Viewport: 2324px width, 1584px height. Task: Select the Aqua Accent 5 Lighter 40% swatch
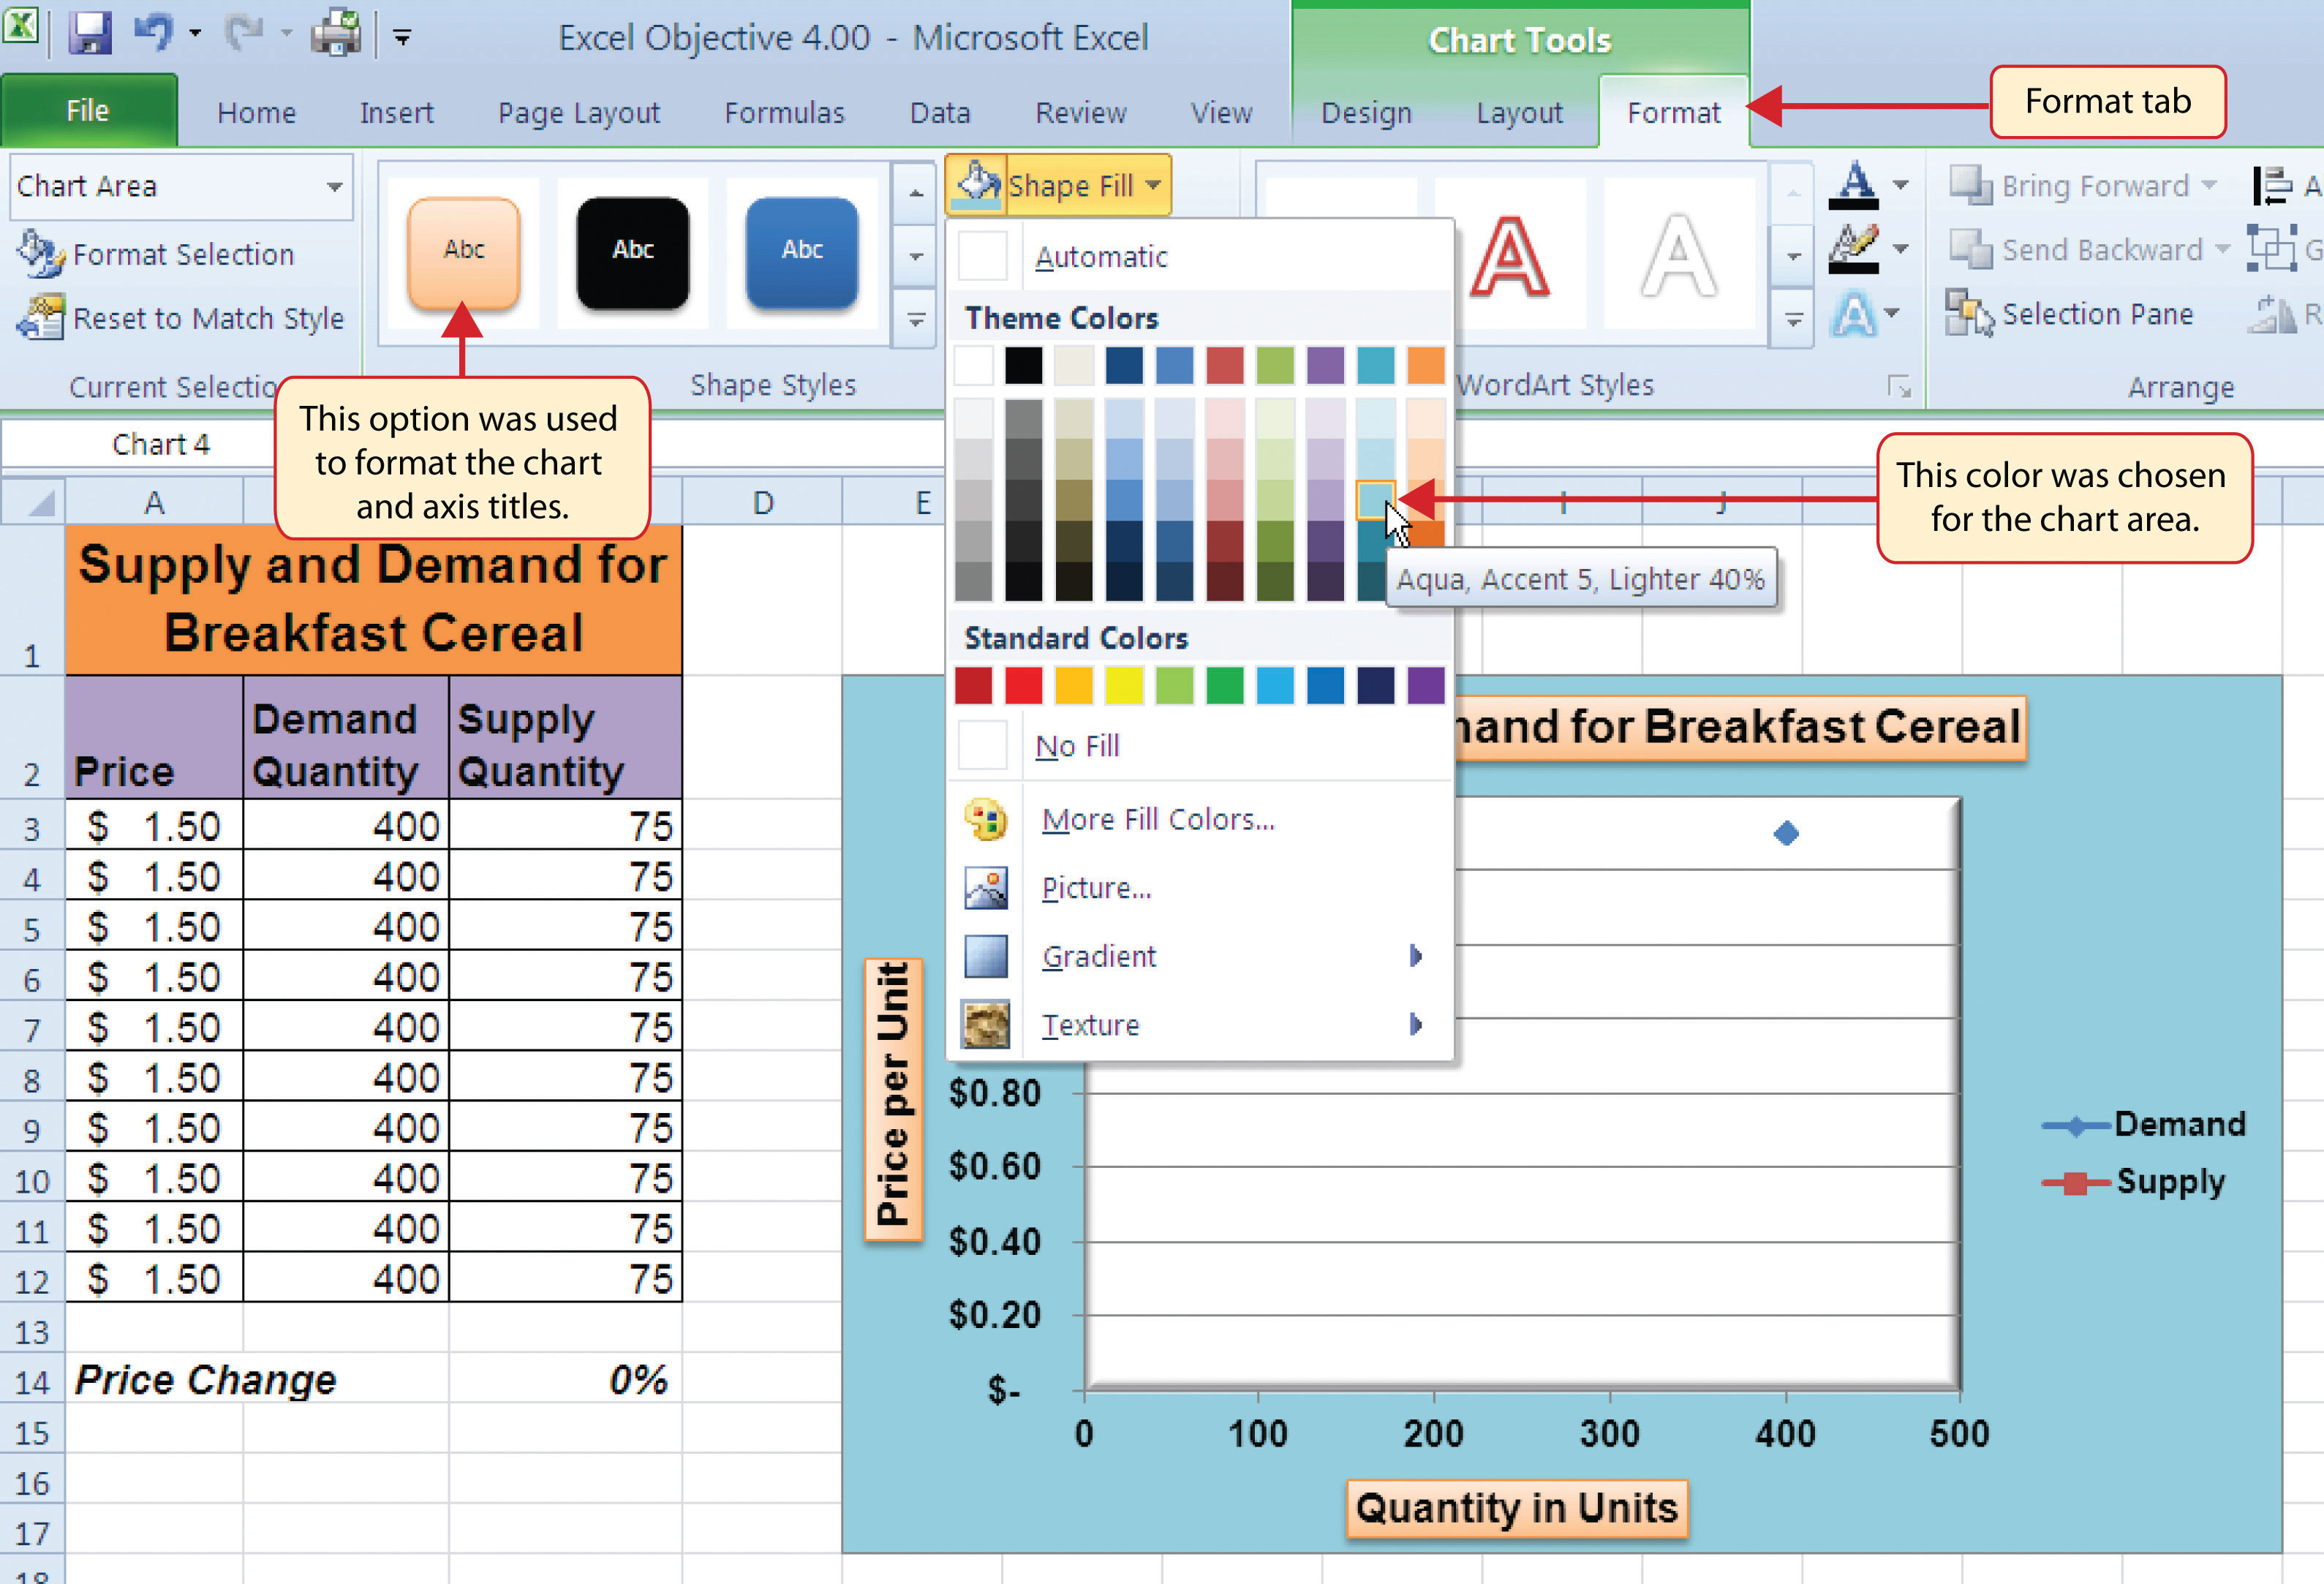coord(1376,497)
